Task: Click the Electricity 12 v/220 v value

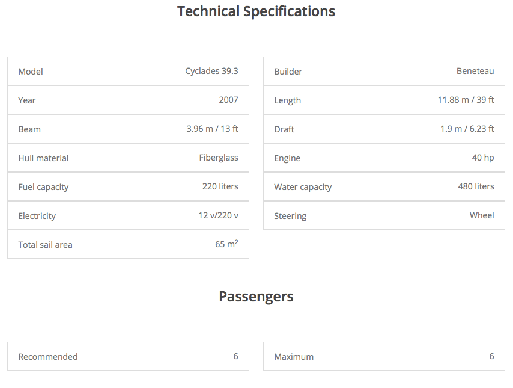Action: click(x=218, y=215)
